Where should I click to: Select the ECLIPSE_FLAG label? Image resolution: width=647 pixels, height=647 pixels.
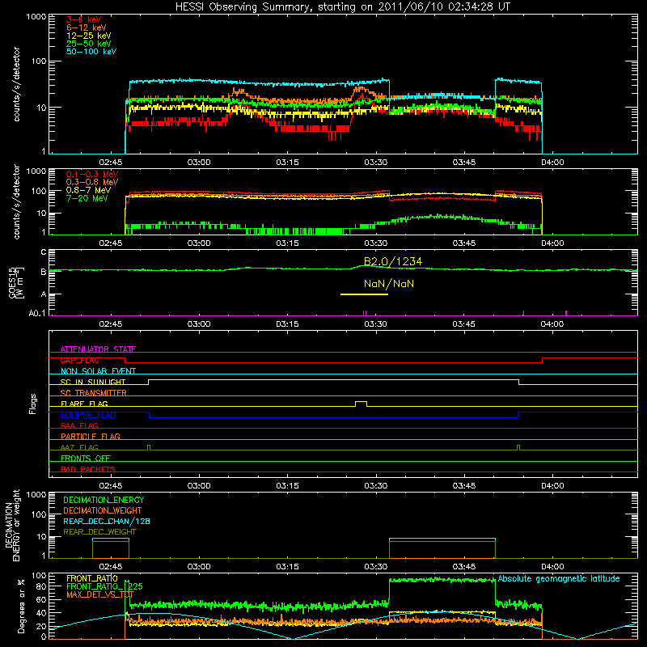[88, 415]
